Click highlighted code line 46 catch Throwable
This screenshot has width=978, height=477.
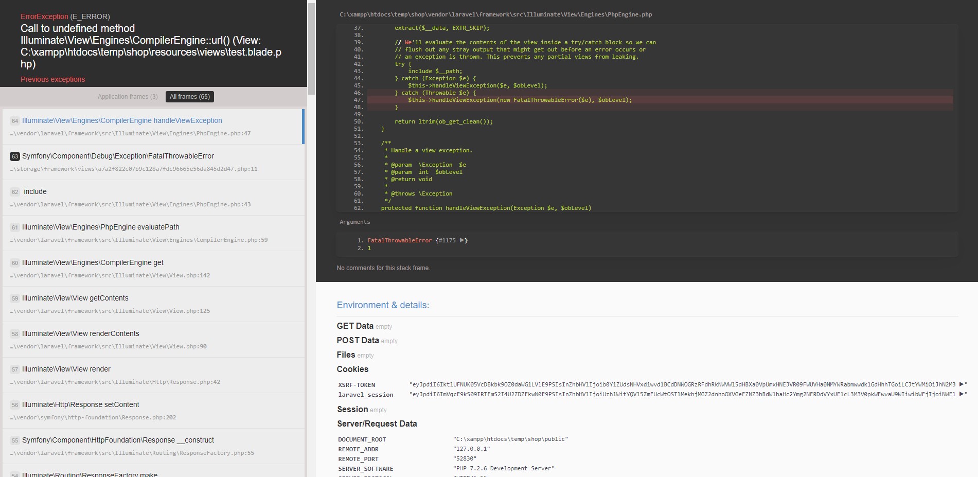[660, 93]
